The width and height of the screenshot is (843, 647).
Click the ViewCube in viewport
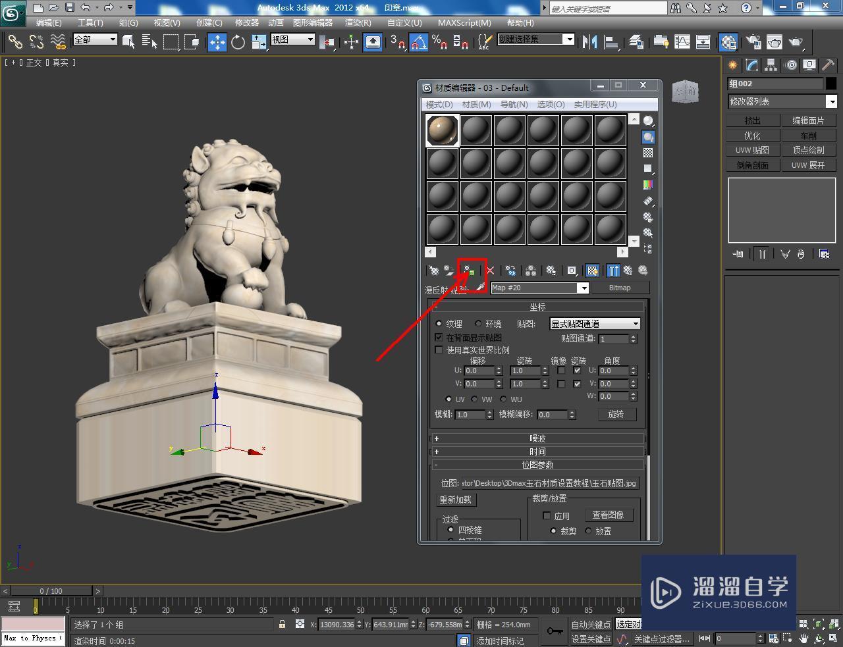tap(685, 91)
